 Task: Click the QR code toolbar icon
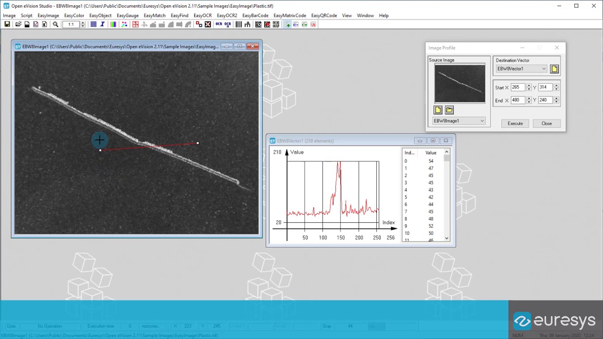pos(276,24)
